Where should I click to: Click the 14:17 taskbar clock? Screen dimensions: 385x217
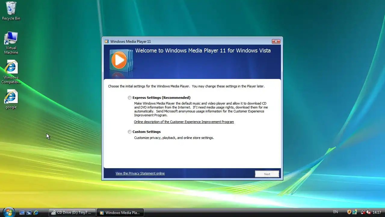pos(377,212)
